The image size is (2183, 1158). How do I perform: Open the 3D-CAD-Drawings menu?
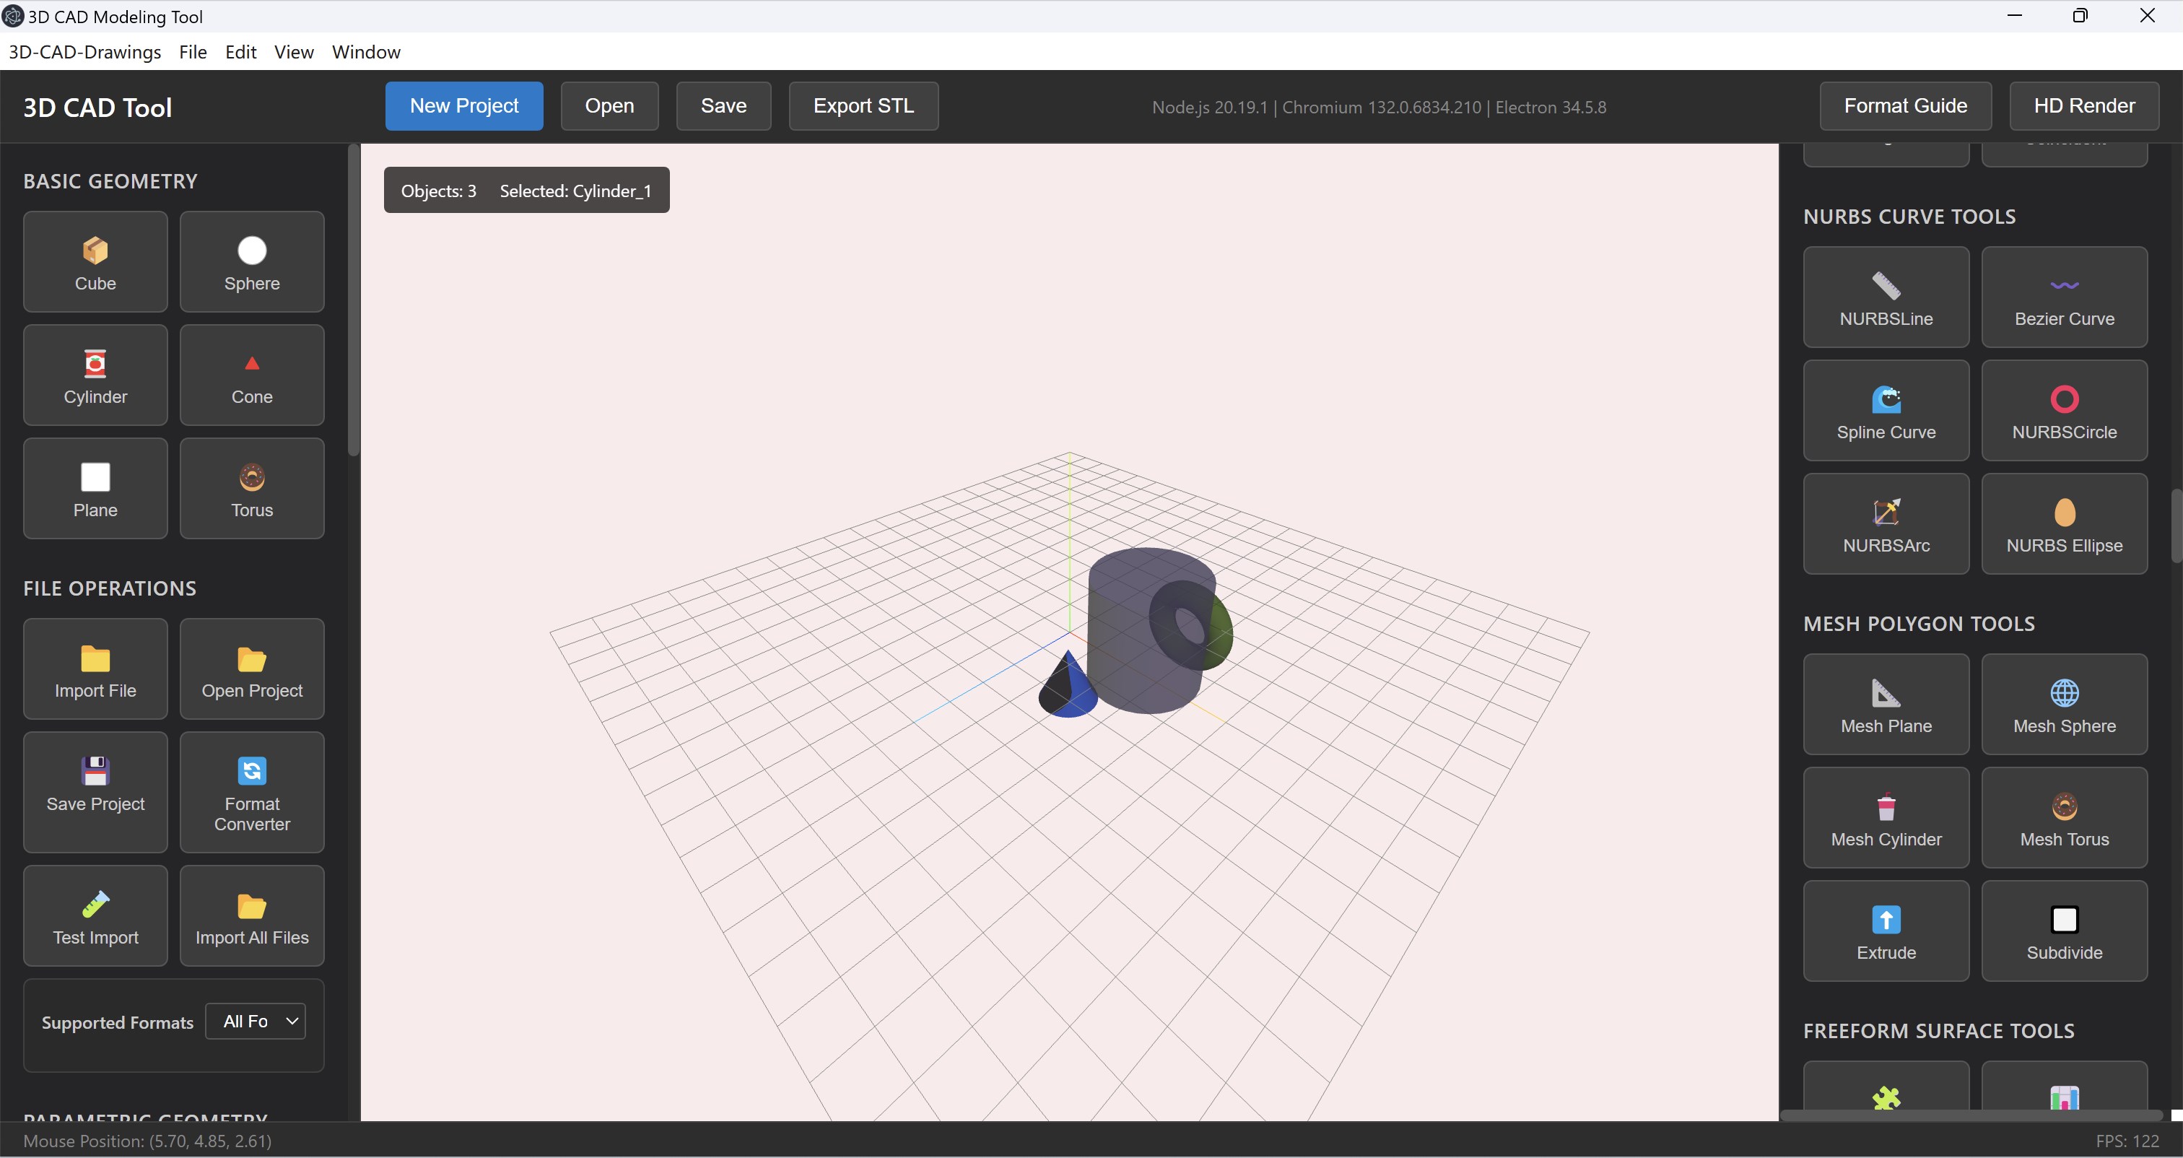click(x=83, y=52)
